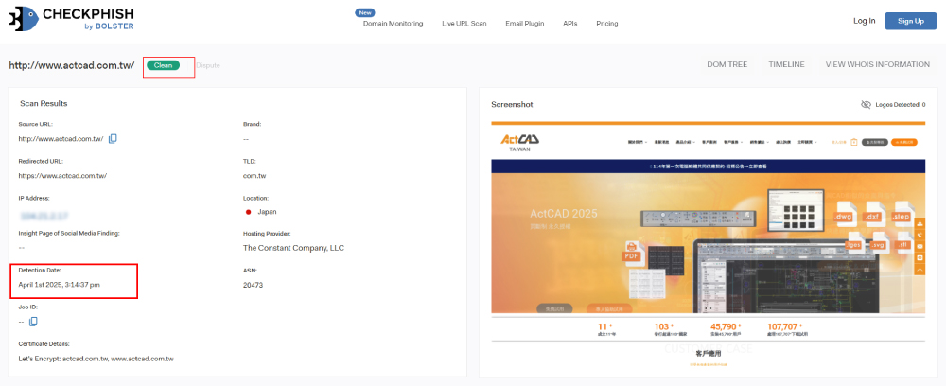Click the red Japan location dot
This screenshot has width=946, height=386.
(248, 212)
